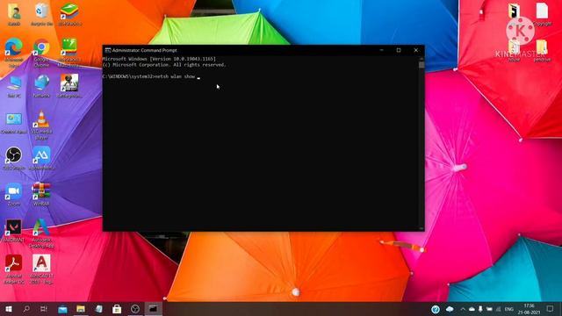Minimize the Command Prompt window
This screenshot has width=562, height=316.
[382, 50]
